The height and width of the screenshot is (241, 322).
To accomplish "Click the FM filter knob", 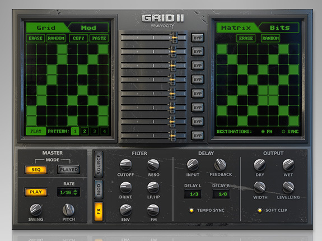I will click(x=153, y=210).
